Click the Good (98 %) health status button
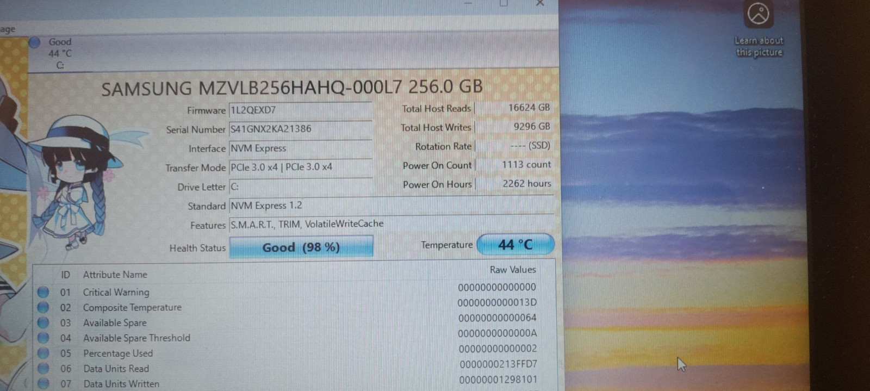 point(301,247)
